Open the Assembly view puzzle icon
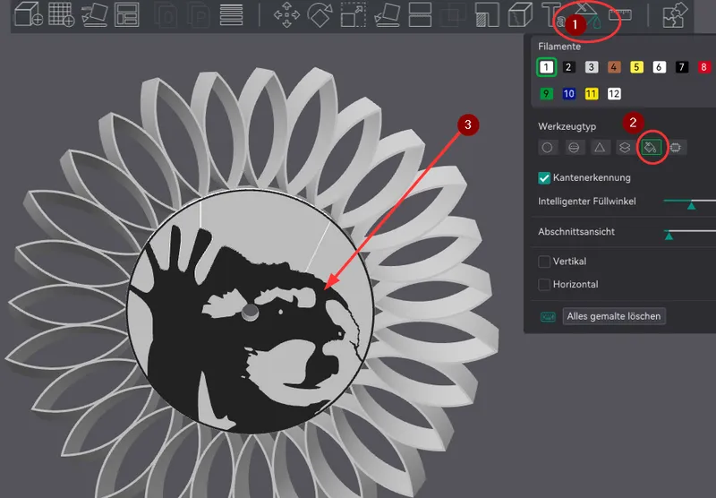Screen dimensions: 716x498 [x=676, y=14]
